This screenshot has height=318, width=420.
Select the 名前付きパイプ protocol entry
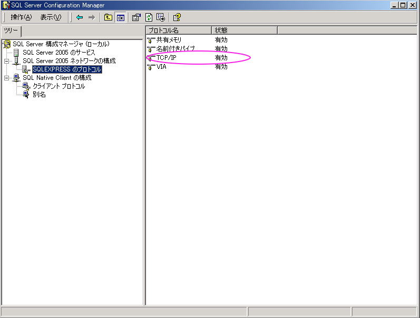175,49
